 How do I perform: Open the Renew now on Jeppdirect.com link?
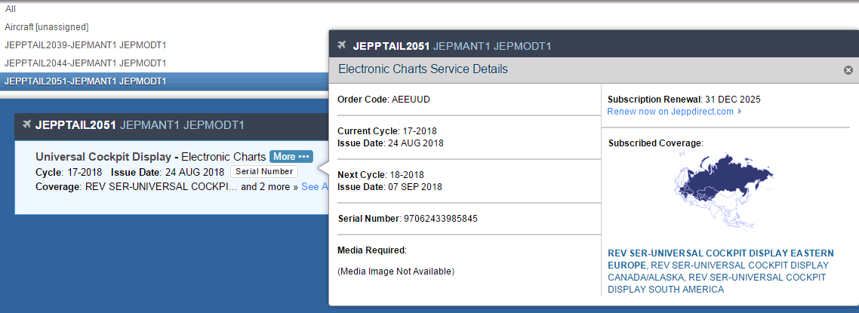point(674,112)
